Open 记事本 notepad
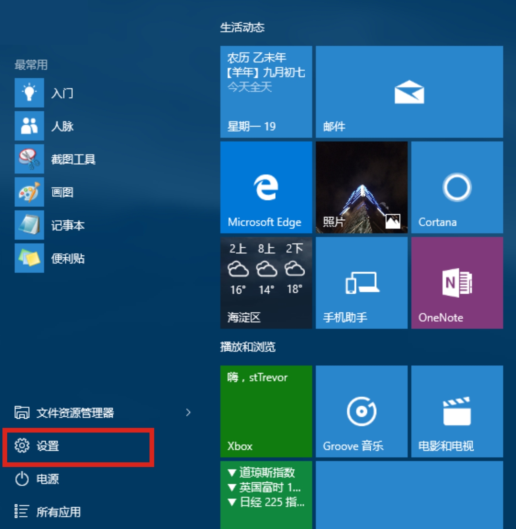This screenshot has height=529, width=516. 68,225
